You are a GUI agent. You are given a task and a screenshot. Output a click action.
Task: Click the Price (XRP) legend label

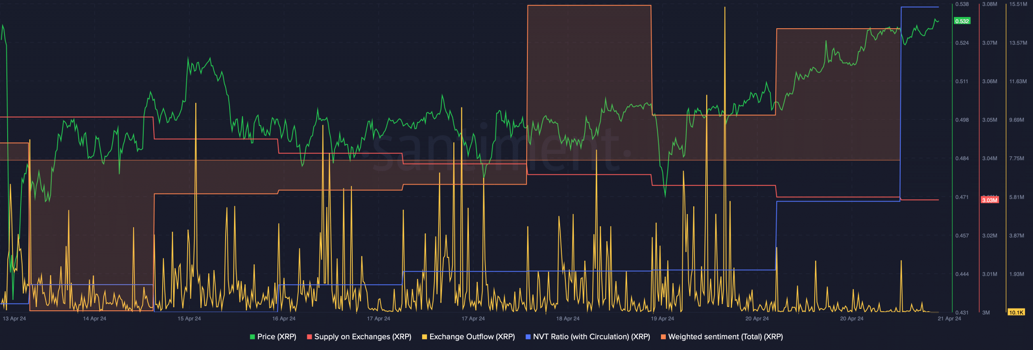pyautogui.click(x=276, y=337)
